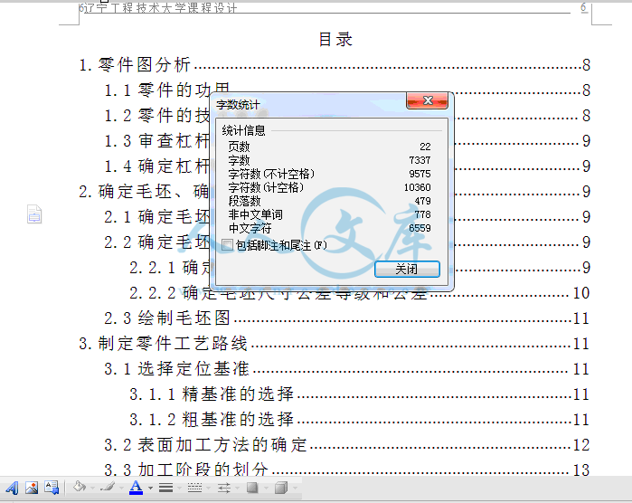Select the Fill Color bucket tool

(x=80, y=488)
